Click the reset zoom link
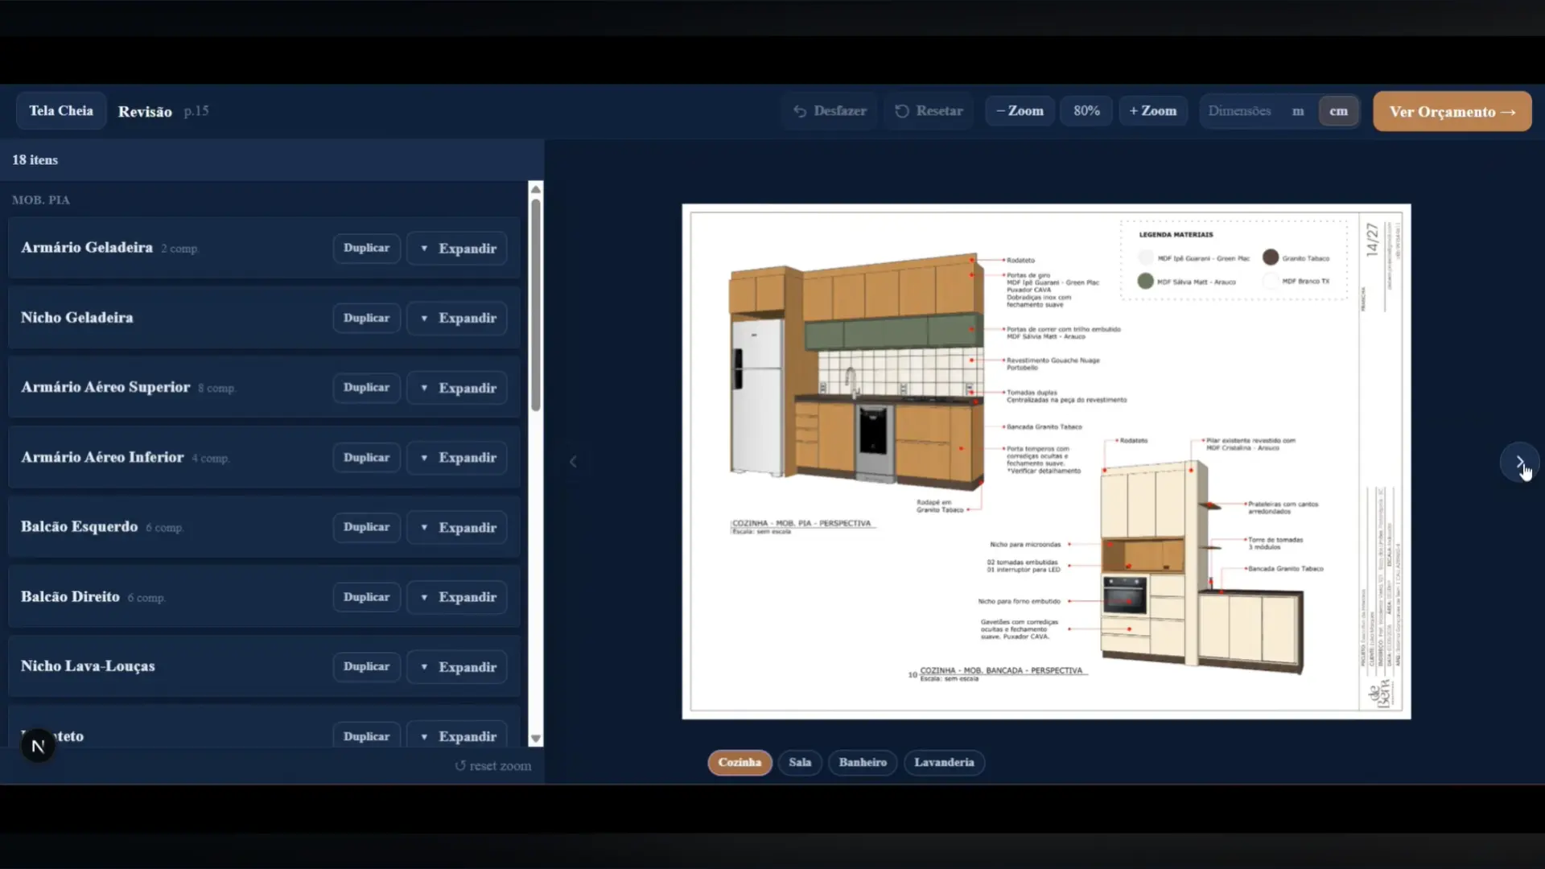The image size is (1545, 869). coord(492,766)
